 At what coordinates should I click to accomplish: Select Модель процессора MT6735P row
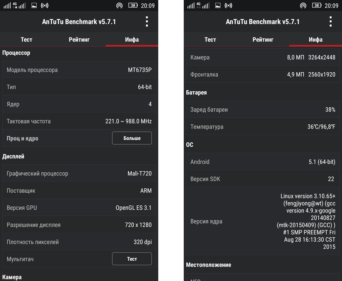tap(79, 70)
